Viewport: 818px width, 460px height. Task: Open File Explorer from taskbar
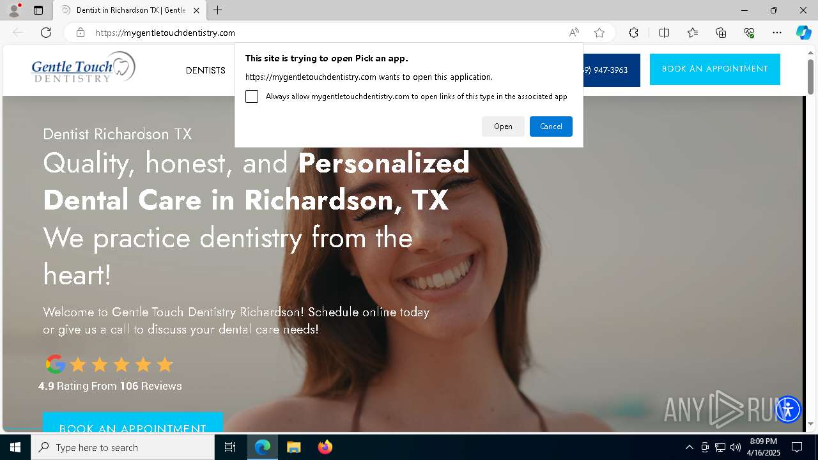pyautogui.click(x=293, y=447)
